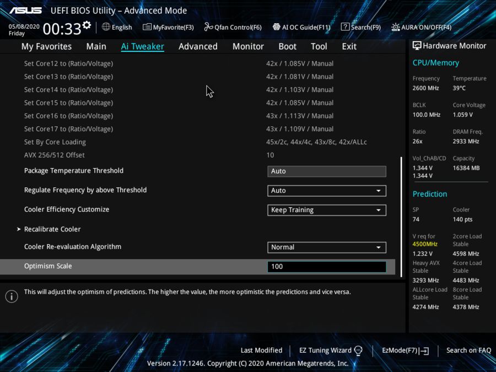The image size is (496, 372).
Task: Click the EzMode exit arrow icon
Action: [424, 351]
